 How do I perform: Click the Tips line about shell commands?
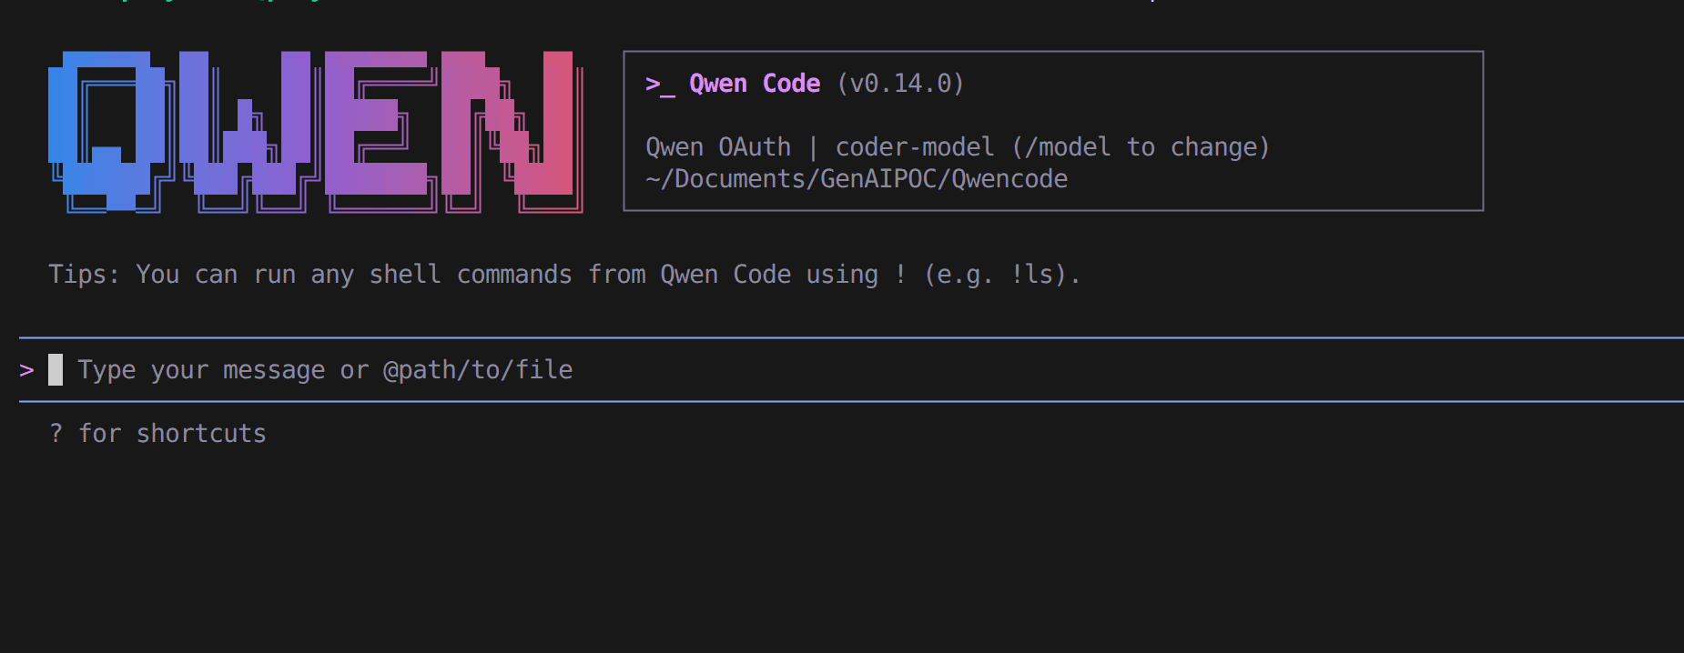coord(564,275)
